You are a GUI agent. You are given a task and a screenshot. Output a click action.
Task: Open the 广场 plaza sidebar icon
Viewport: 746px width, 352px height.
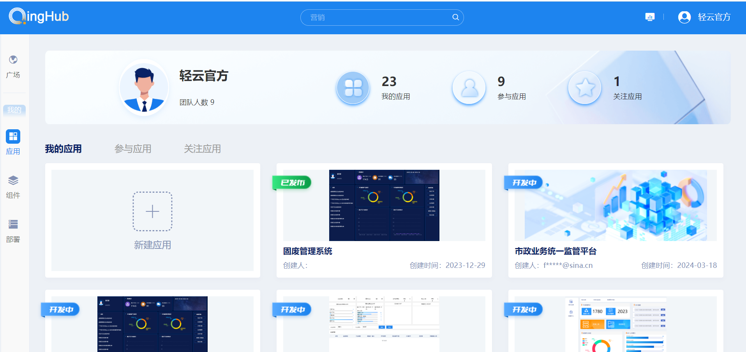pos(13,60)
